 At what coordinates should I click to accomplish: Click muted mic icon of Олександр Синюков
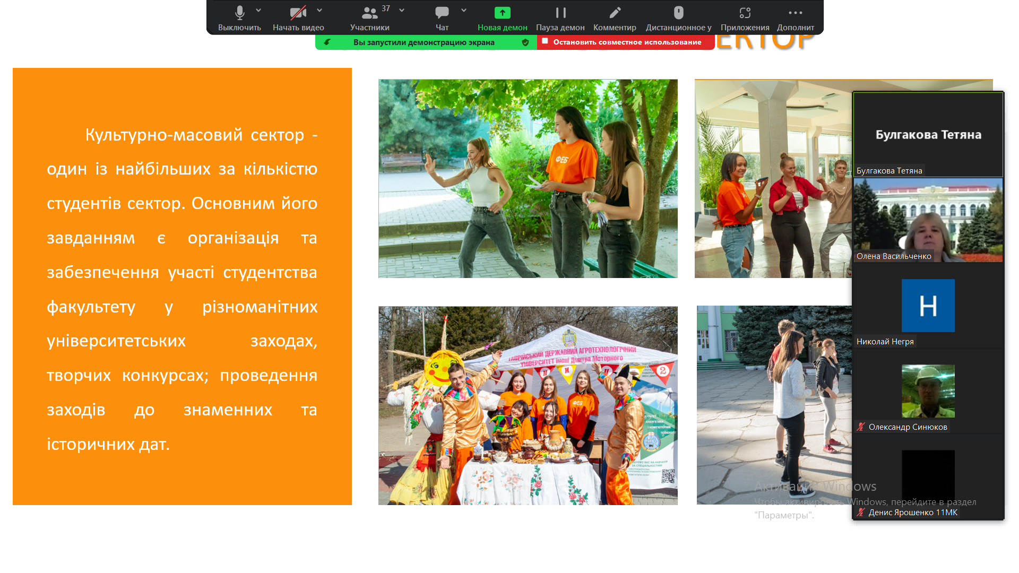(x=861, y=427)
